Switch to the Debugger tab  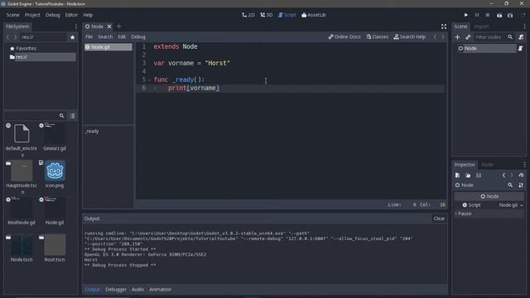pos(116,289)
